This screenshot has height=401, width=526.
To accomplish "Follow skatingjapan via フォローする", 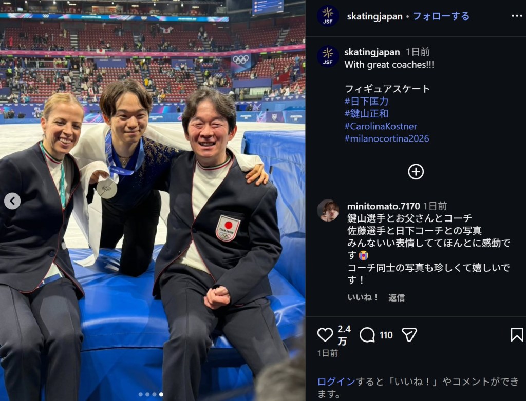I will pyautogui.click(x=441, y=16).
